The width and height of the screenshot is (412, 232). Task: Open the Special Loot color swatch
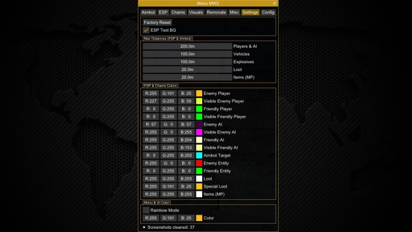tap(199, 186)
